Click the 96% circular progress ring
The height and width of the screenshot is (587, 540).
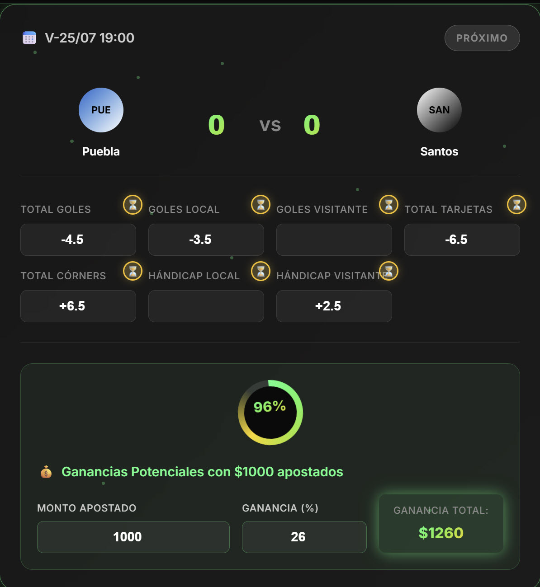(270, 413)
